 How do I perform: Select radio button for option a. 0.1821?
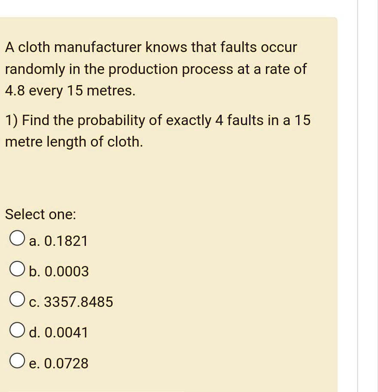pyautogui.click(x=16, y=237)
